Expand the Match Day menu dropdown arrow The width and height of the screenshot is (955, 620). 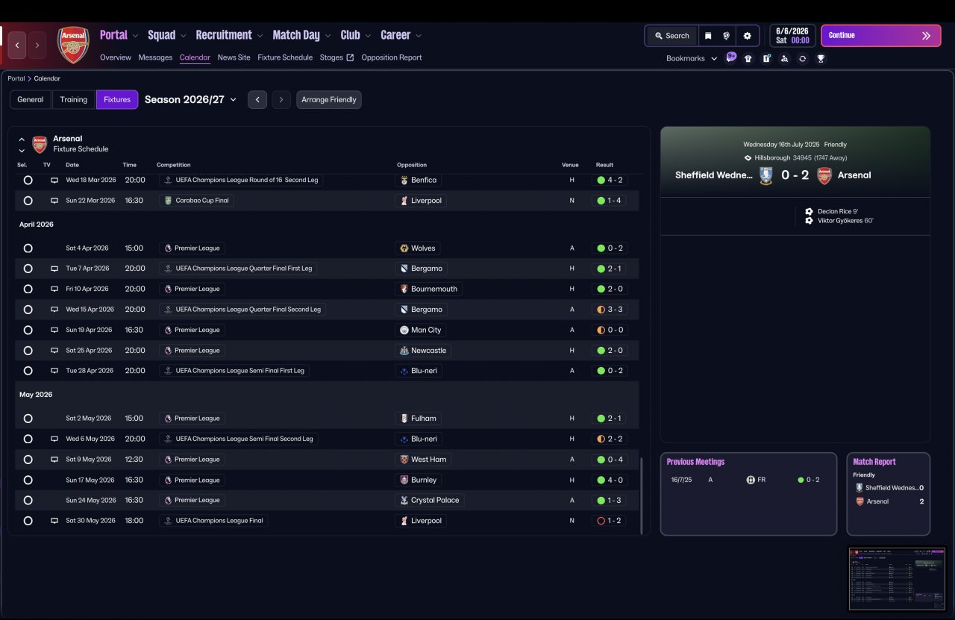pyautogui.click(x=328, y=36)
